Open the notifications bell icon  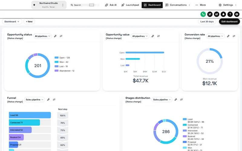coord(223,14)
